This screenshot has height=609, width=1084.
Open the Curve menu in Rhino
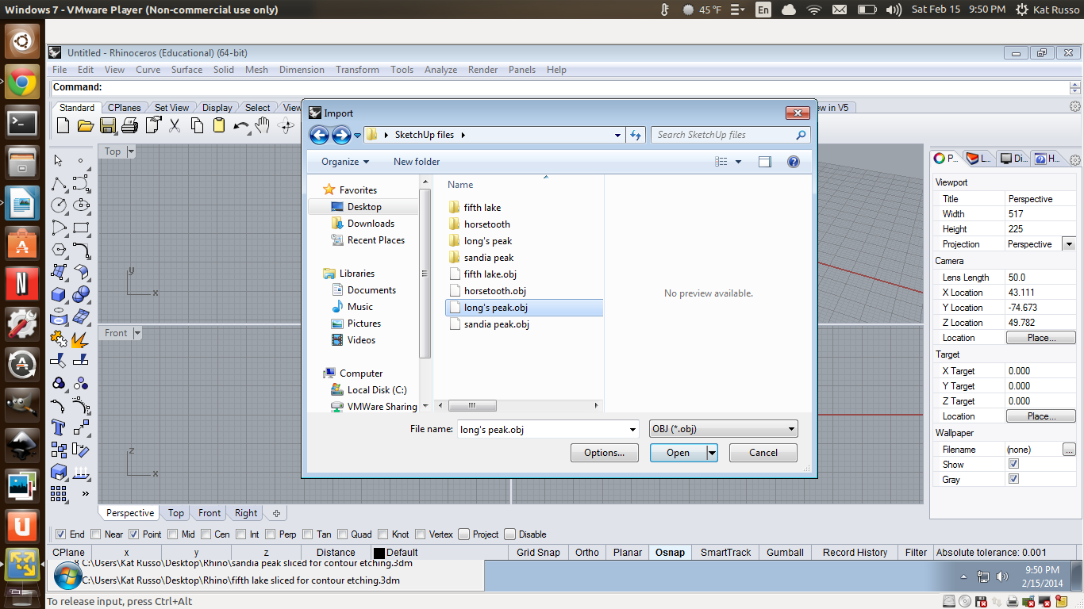point(148,70)
